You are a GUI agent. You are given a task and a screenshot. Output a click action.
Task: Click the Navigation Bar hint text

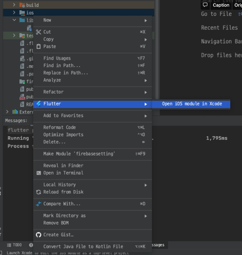click(221, 42)
